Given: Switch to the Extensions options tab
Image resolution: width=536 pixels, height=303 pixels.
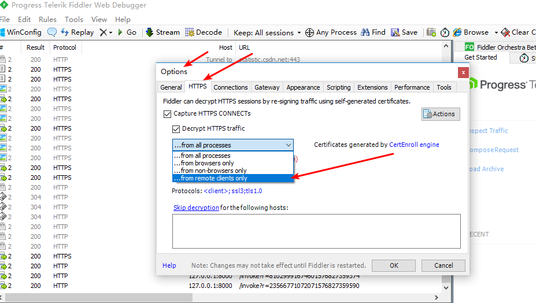Looking at the screenshot, I should click(372, 87).
